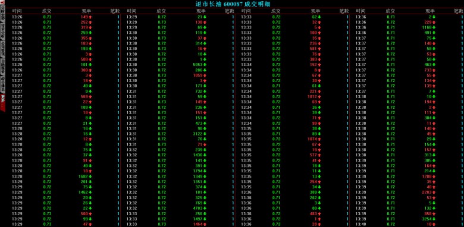The image size is (464, 227).
Task: Click the last 笔数 column header
Action: click(x=459, y=11)
